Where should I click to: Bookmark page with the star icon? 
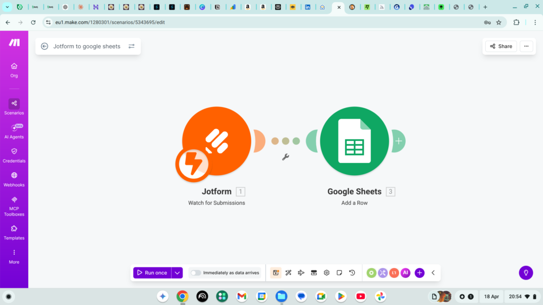coord(498,22)
